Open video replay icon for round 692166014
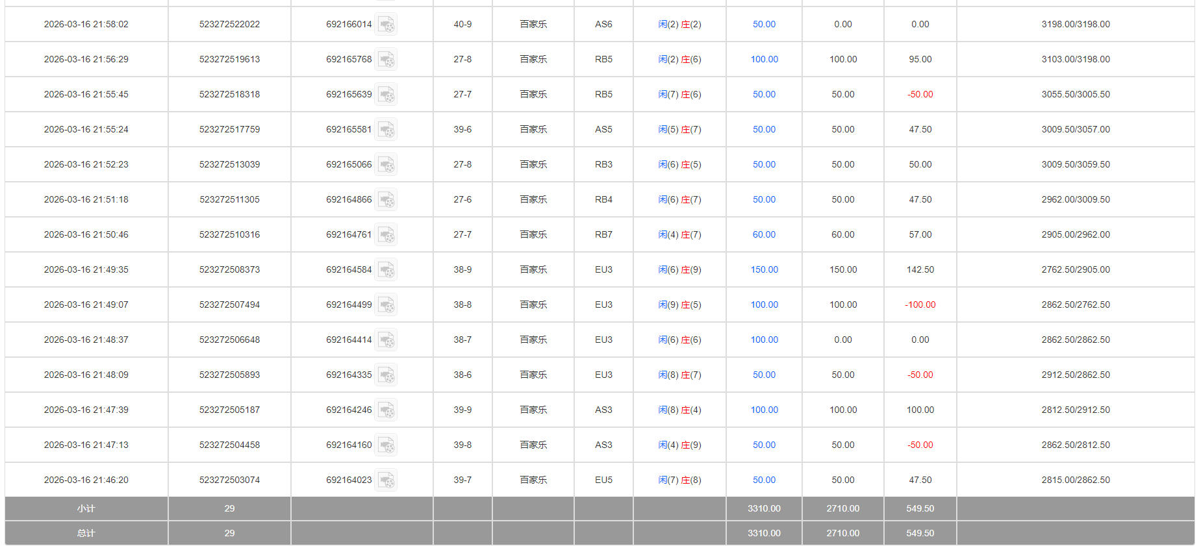This screenshot has height=546, width=1201. click(x=386, y=25)
